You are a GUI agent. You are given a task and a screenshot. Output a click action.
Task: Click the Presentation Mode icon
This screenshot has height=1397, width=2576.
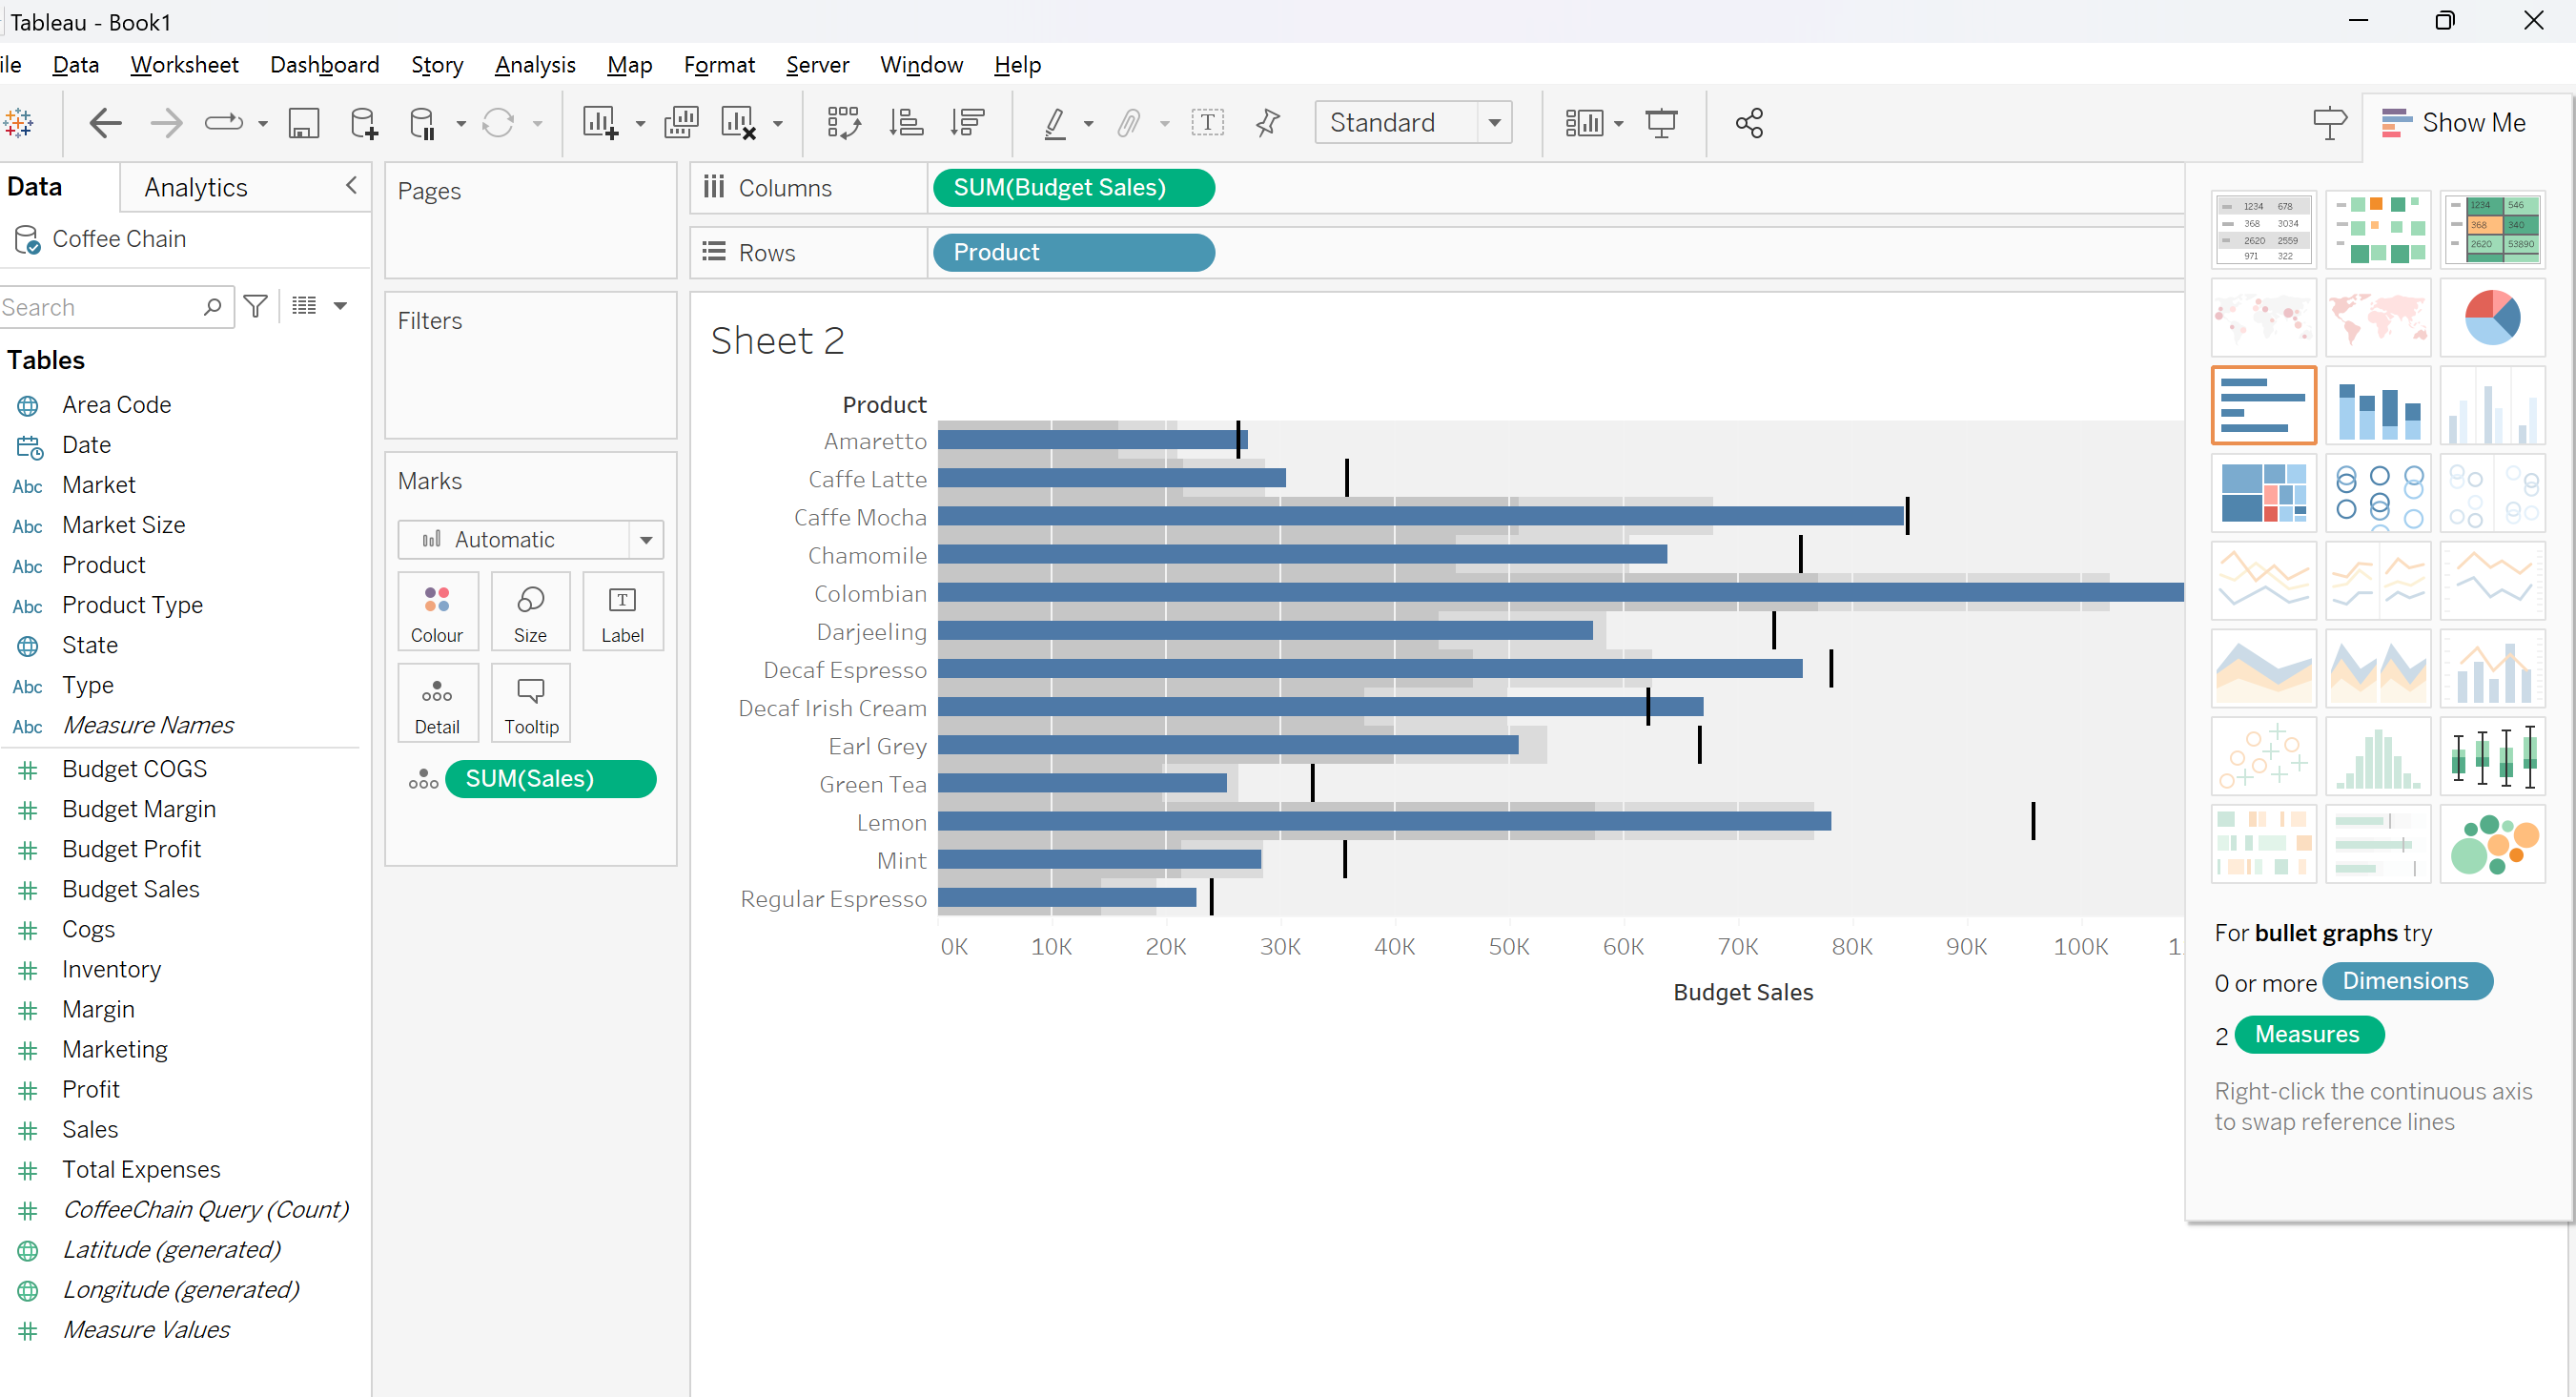1661,123
